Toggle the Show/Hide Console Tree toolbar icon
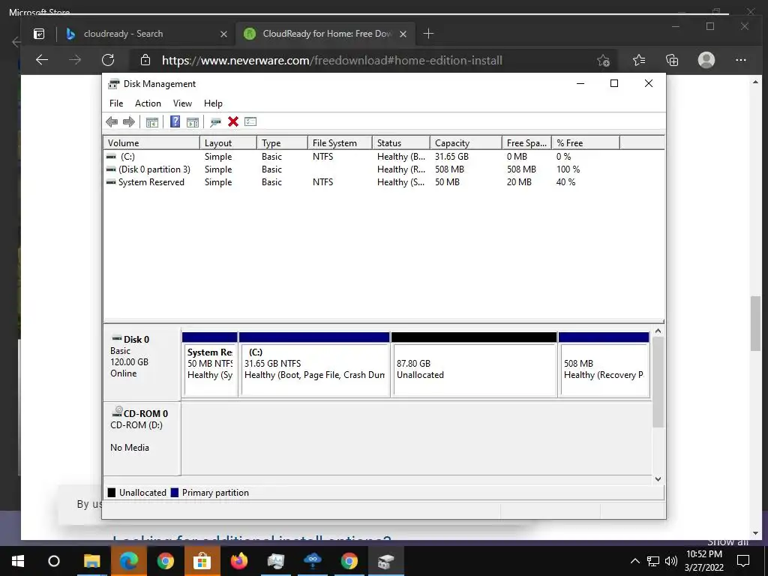The width and height of the screenshot is (768, 576). pos(151,122)
